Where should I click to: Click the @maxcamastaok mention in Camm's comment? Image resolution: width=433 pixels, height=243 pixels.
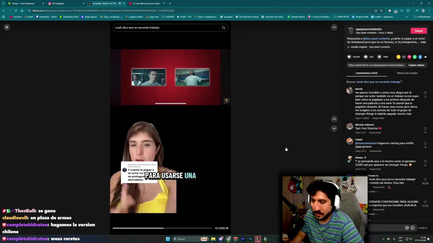[x=366, y=143]
